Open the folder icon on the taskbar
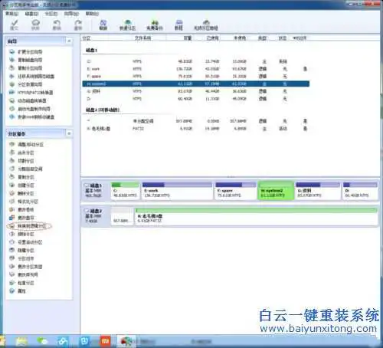This screenshot has width=383, height=348. tap(21, 341)
